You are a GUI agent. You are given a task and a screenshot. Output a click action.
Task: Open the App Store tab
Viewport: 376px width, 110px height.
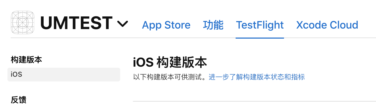click(x=166, y=25)
